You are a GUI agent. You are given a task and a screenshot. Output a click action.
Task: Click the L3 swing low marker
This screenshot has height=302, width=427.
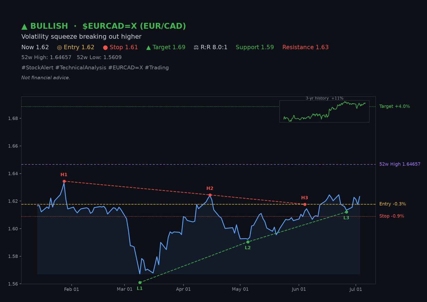tap(346, 212)
